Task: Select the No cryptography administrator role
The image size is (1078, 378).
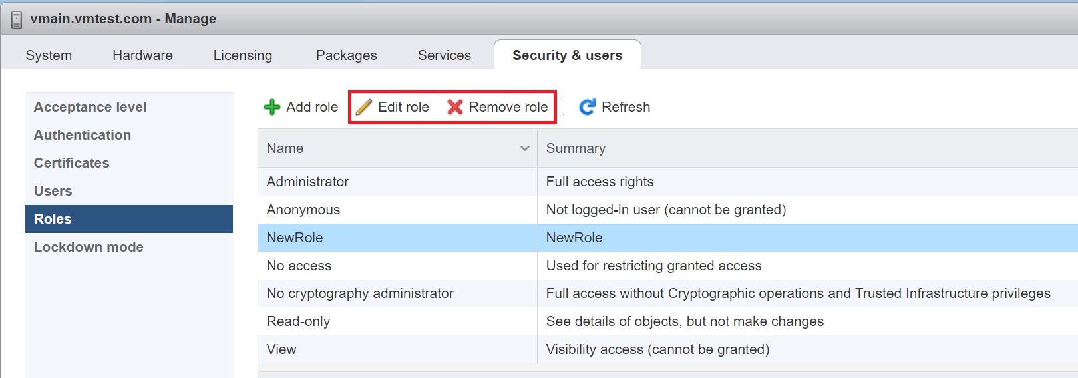Action: click(x=360, y=293)
